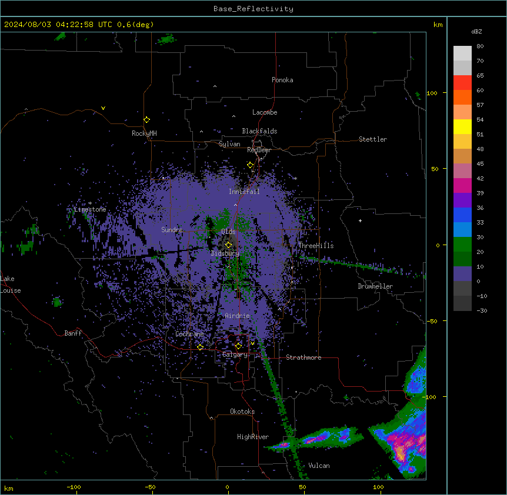Select the red swatch between 65 and 60 dBZ

point(462,82)
